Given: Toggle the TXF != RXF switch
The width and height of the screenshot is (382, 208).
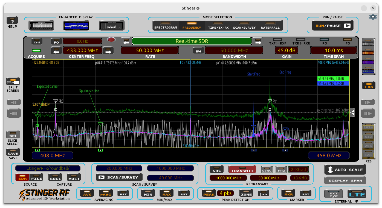Looking at the screenshot, I should [277, 40].
